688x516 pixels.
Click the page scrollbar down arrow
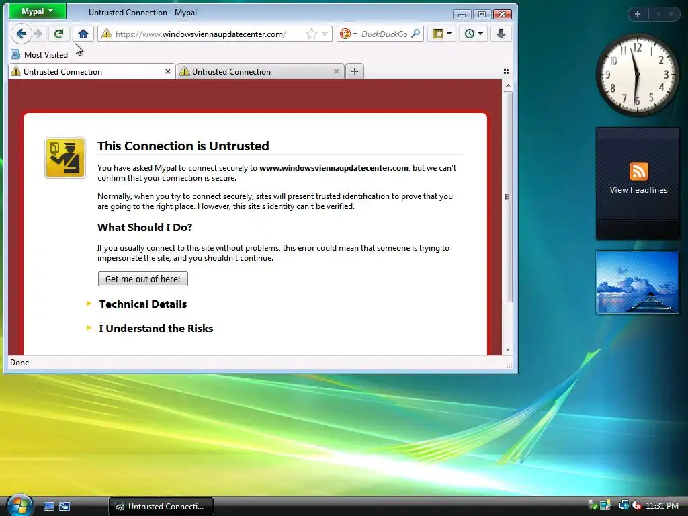click(x=508, y=349)
